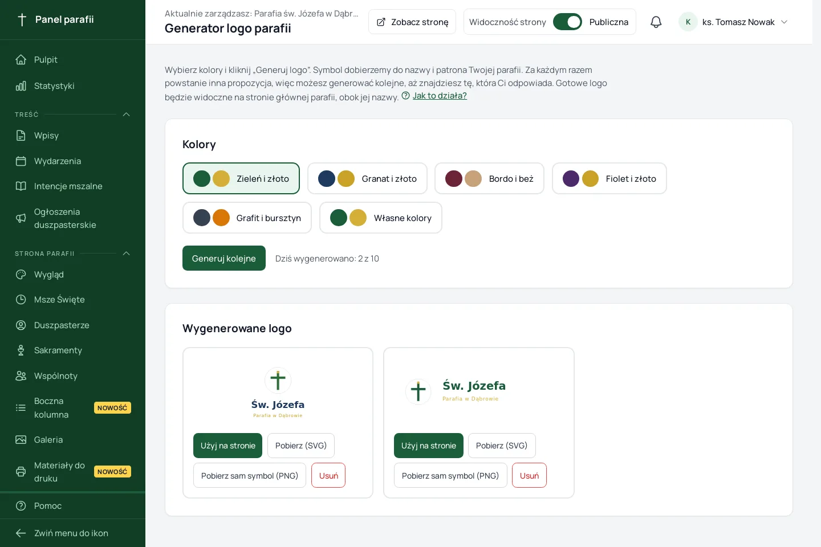Open Statystyki chart icon in sidebar
Viewport: 821px width, 547px height.
tap(21, 86)
